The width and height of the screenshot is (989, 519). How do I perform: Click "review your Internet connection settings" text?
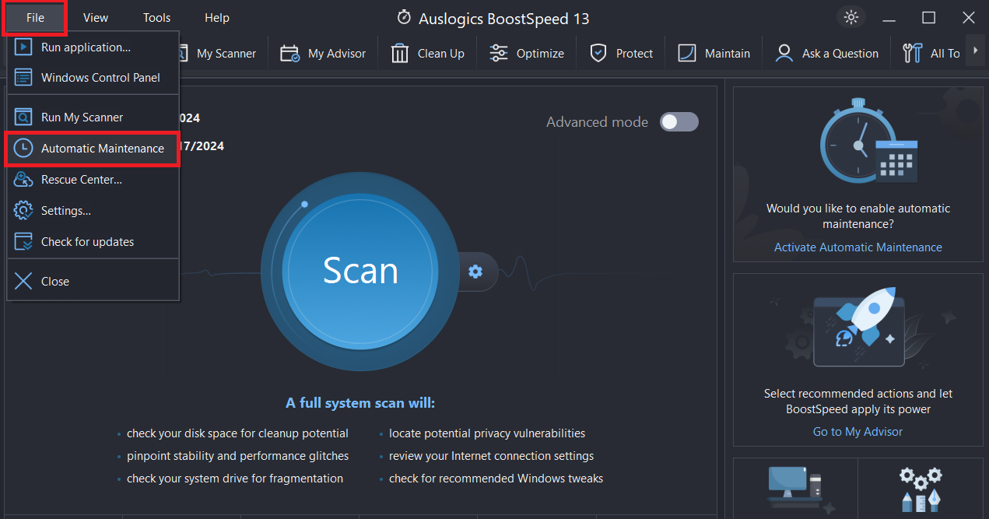pos(492,456)
